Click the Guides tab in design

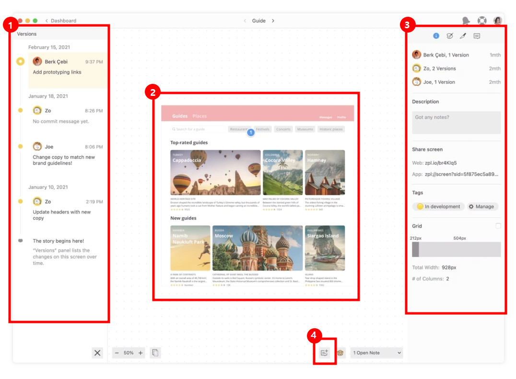(180, 116)
